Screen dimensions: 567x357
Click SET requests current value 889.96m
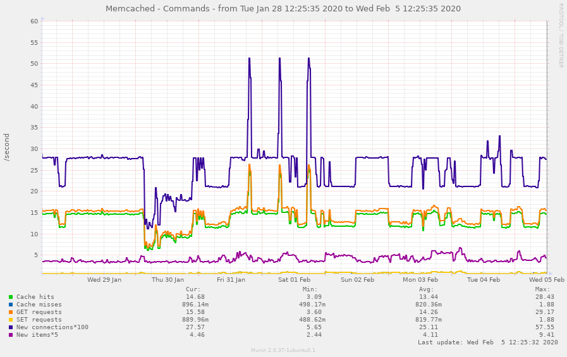click(x=195, y=320)
